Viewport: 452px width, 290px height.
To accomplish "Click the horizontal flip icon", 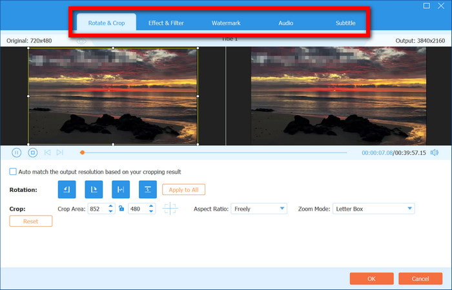I will pyautogui.click(x=121, y=189).
